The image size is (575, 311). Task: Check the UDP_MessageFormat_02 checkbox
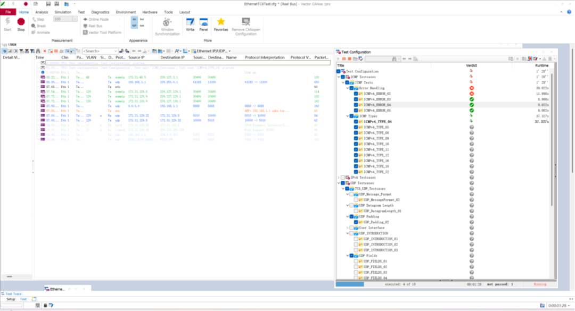[x=356, y=200]
